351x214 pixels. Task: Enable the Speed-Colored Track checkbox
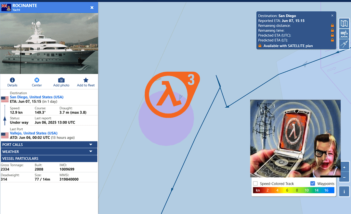(255, 184)
